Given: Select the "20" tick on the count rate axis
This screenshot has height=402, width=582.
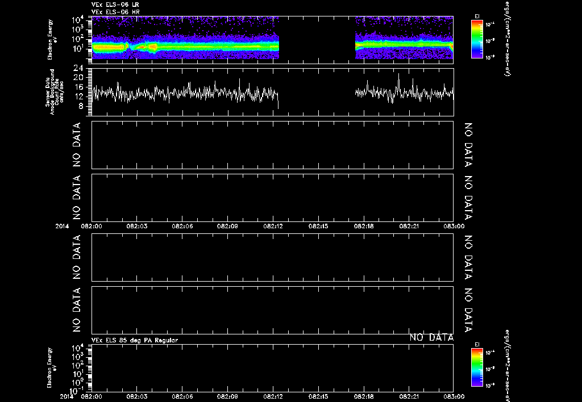Looking at the screenshot, I should 78,78.
